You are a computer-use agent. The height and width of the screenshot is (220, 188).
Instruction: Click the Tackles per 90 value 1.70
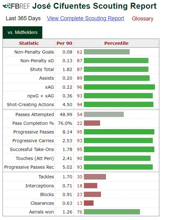pos(67,177)
